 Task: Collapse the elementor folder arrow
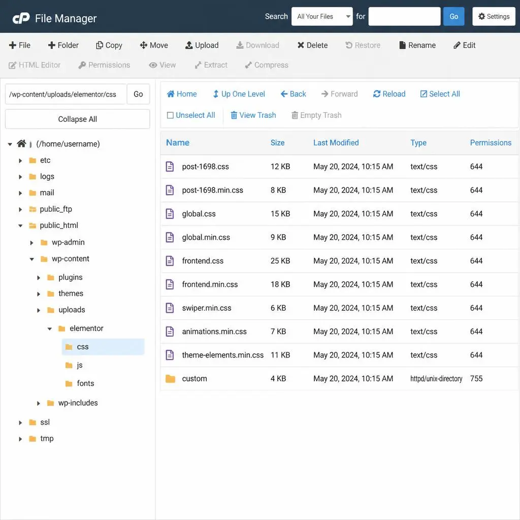pos(49,329)
